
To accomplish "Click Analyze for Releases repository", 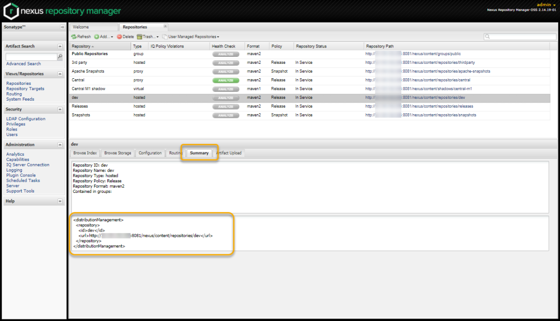I will [226, 106].
